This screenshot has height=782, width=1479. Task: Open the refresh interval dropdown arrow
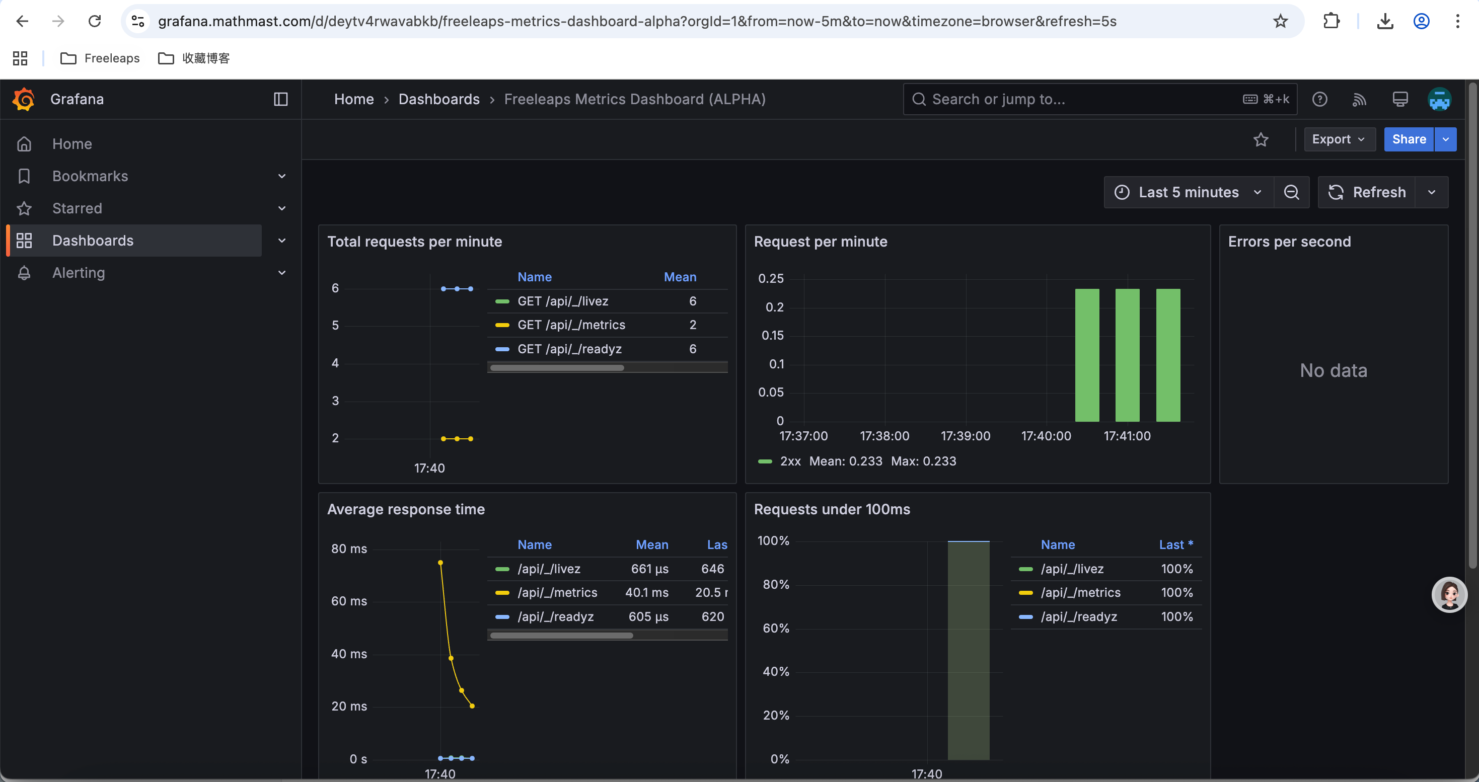[1431, 192]
